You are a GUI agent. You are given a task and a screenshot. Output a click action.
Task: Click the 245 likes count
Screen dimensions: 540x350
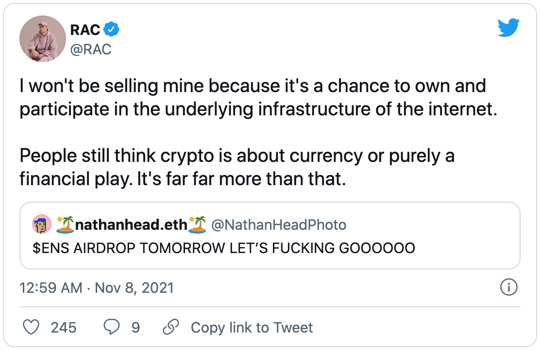coord(64,328)
